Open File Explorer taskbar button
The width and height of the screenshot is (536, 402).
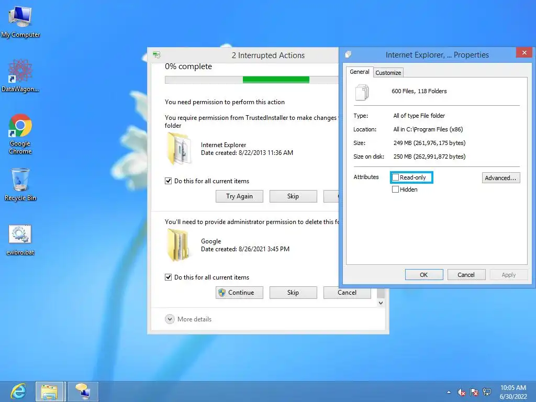pos(50,392)
